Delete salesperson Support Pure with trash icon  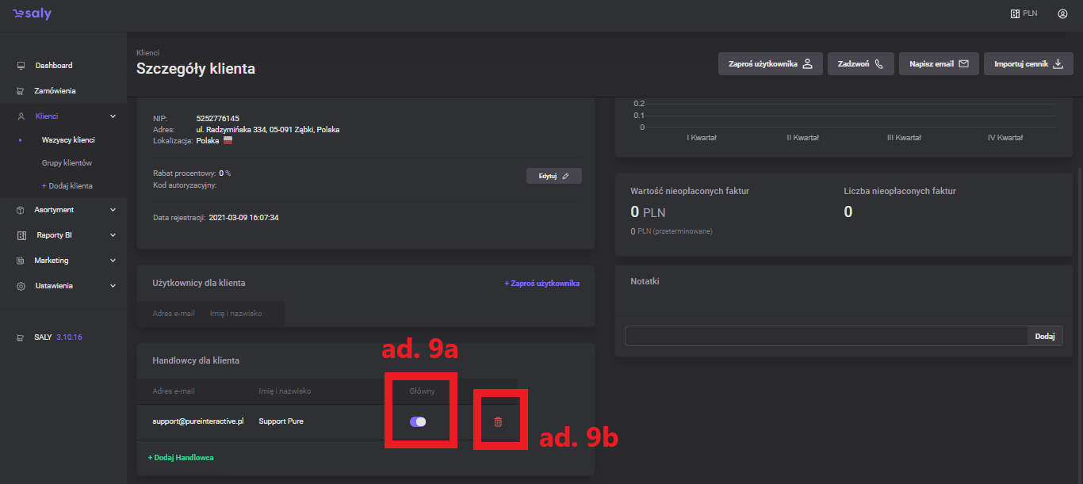498,421
